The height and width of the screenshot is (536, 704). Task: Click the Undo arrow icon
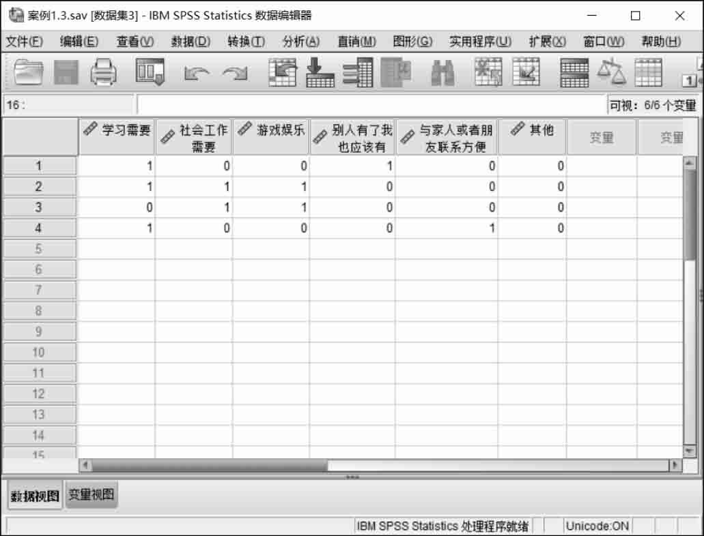click(196, 73)
